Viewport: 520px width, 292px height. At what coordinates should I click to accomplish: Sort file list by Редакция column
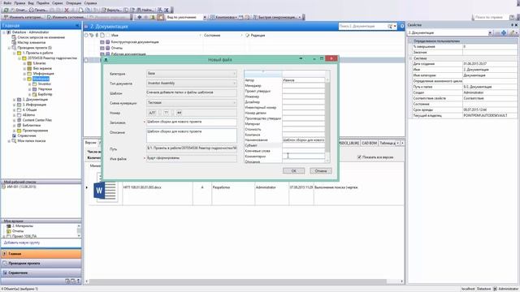(x=258, y=35)
